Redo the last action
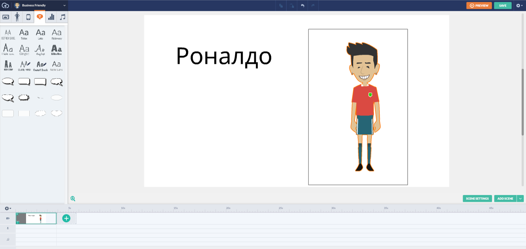Image resolution: width=526 pixels, height=249 pixels. (x=313, y=6)
